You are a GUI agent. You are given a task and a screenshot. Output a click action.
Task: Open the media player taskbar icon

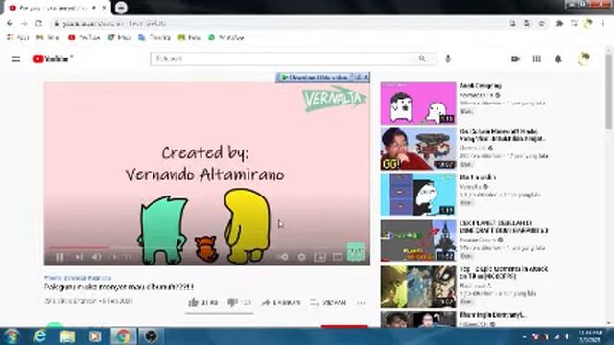click(x=95, y=336)
